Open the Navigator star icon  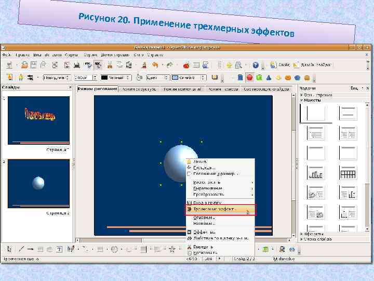coord(229,65)
